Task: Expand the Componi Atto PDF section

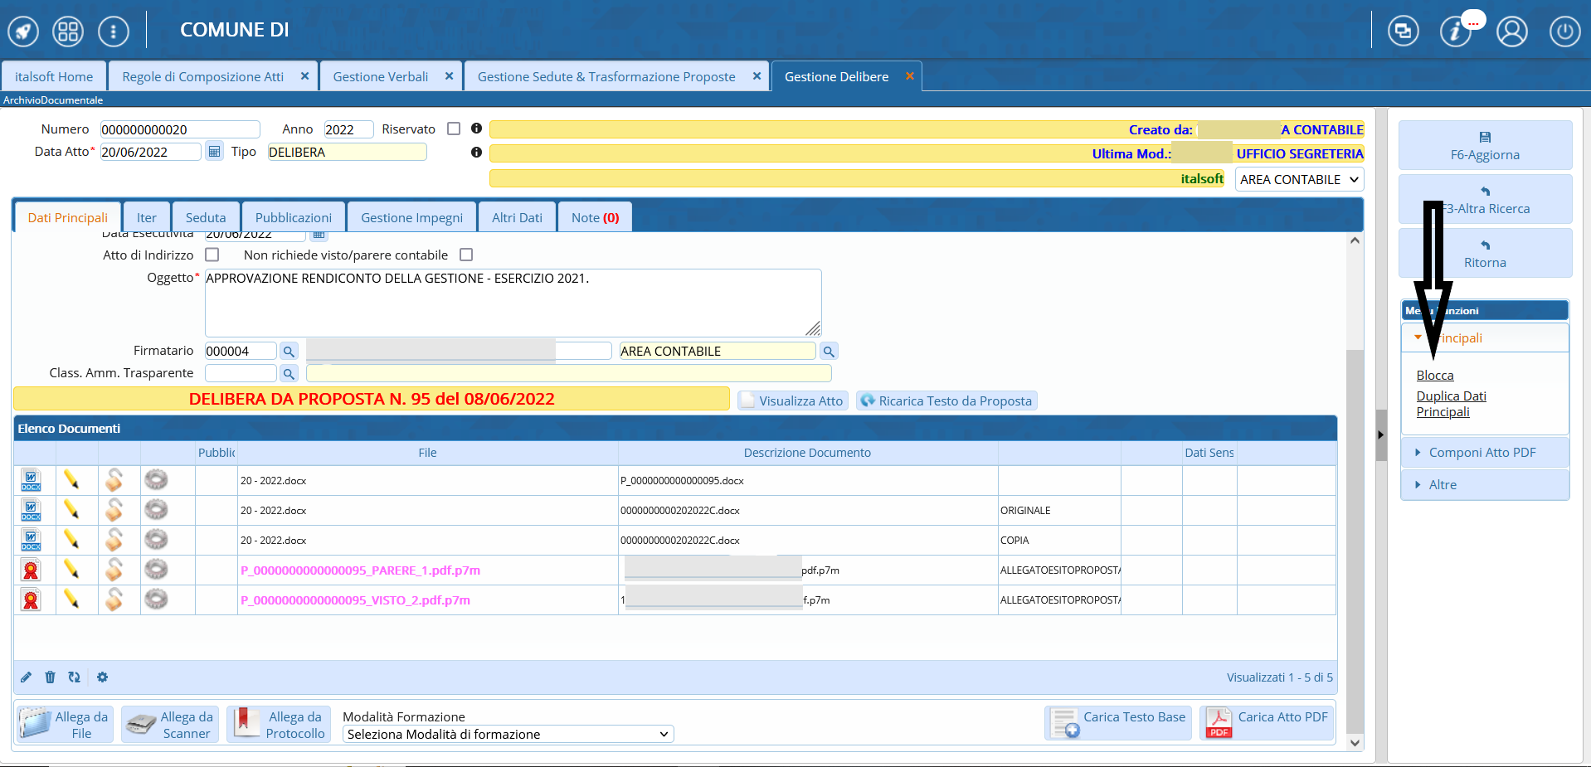Action: pos(1482,453)
